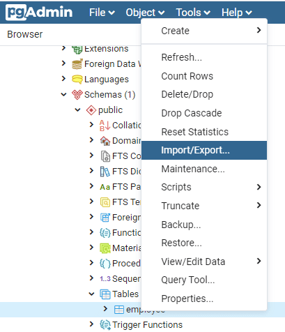The width and height of the screenshot is (285, 332).
Task: Expand the Sequences node
Action: pyautogui.click(x=91, y=278)
